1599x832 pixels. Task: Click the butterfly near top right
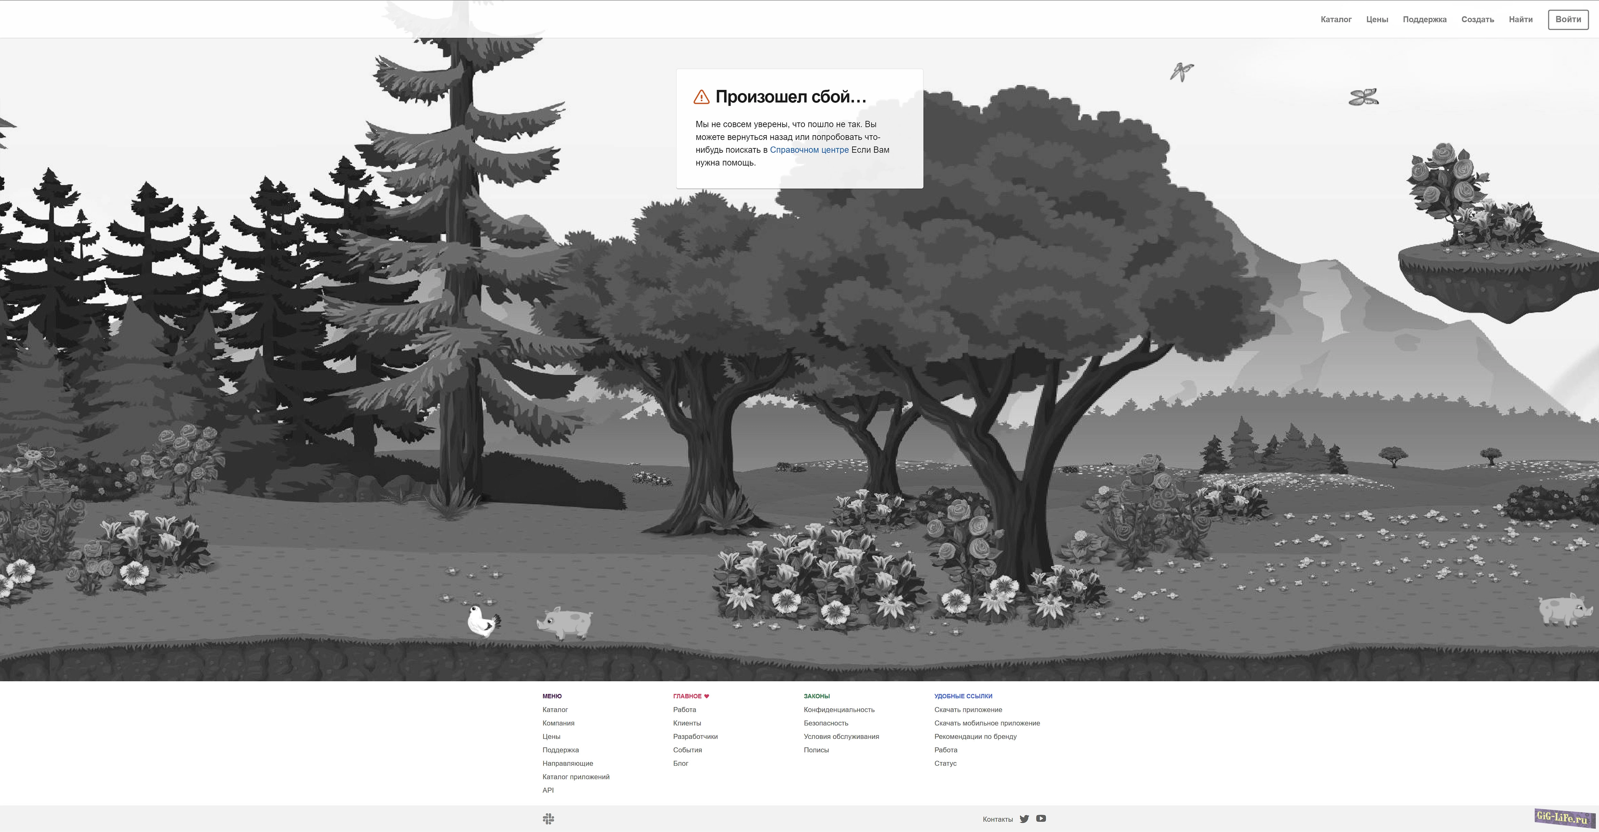[x=1363, y=97]
